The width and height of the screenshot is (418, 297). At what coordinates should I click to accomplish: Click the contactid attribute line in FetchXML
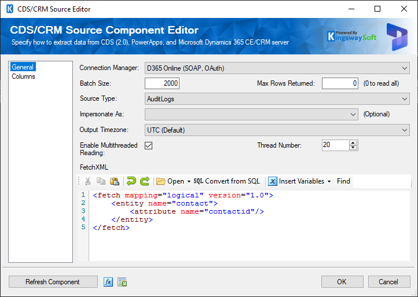tap(197, 212)
